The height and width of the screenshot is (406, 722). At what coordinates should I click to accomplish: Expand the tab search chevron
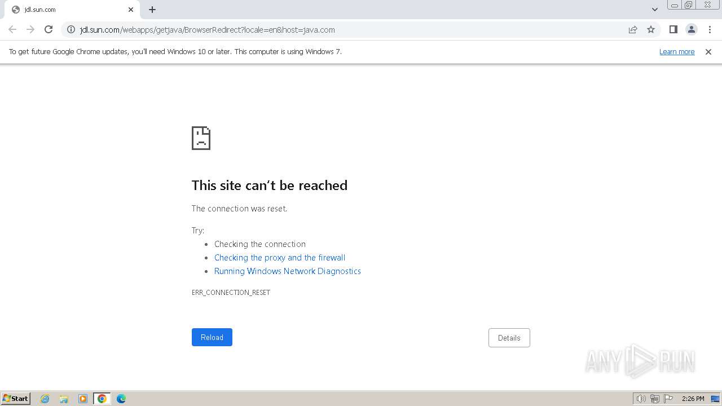pyautogui.click(x=655, y=10)
